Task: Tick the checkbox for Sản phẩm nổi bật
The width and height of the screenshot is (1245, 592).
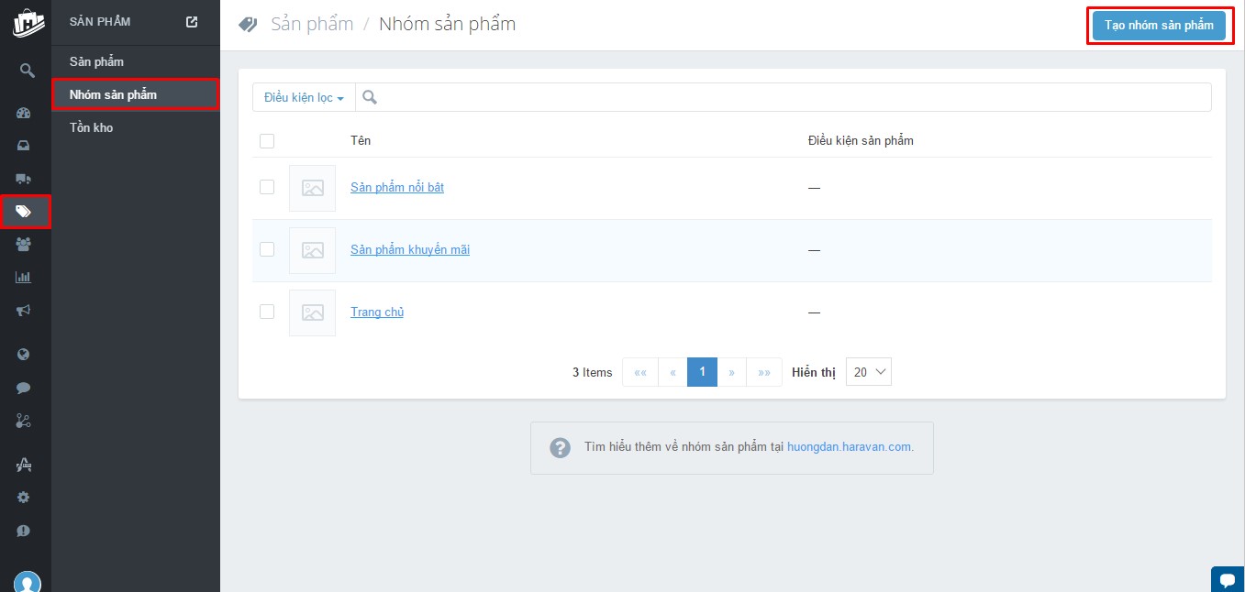Action: click(267, 187)
